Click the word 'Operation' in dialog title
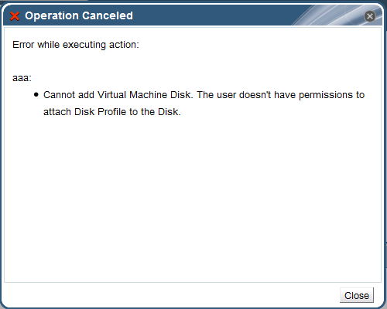Viewport: 387px width, 309px height. 52,16
